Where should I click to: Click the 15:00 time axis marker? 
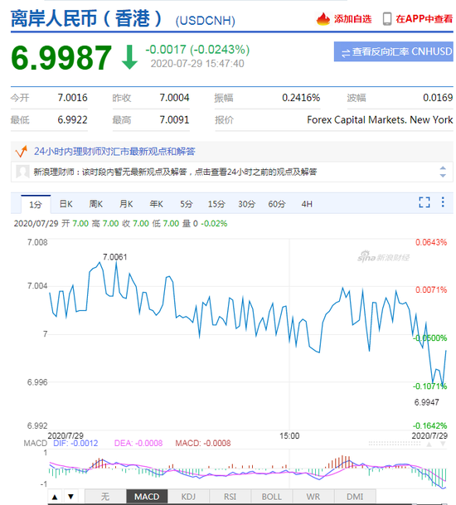(289, 435)
